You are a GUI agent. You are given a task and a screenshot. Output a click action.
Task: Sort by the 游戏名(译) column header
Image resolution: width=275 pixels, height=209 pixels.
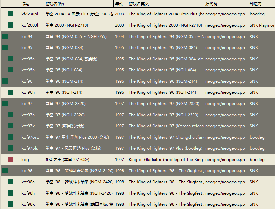(x=79, y=4)
